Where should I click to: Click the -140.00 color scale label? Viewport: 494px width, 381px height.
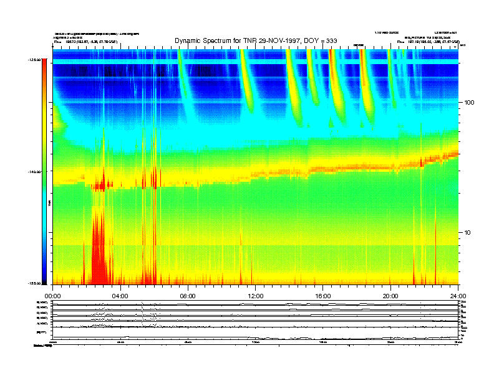point(34,172)
